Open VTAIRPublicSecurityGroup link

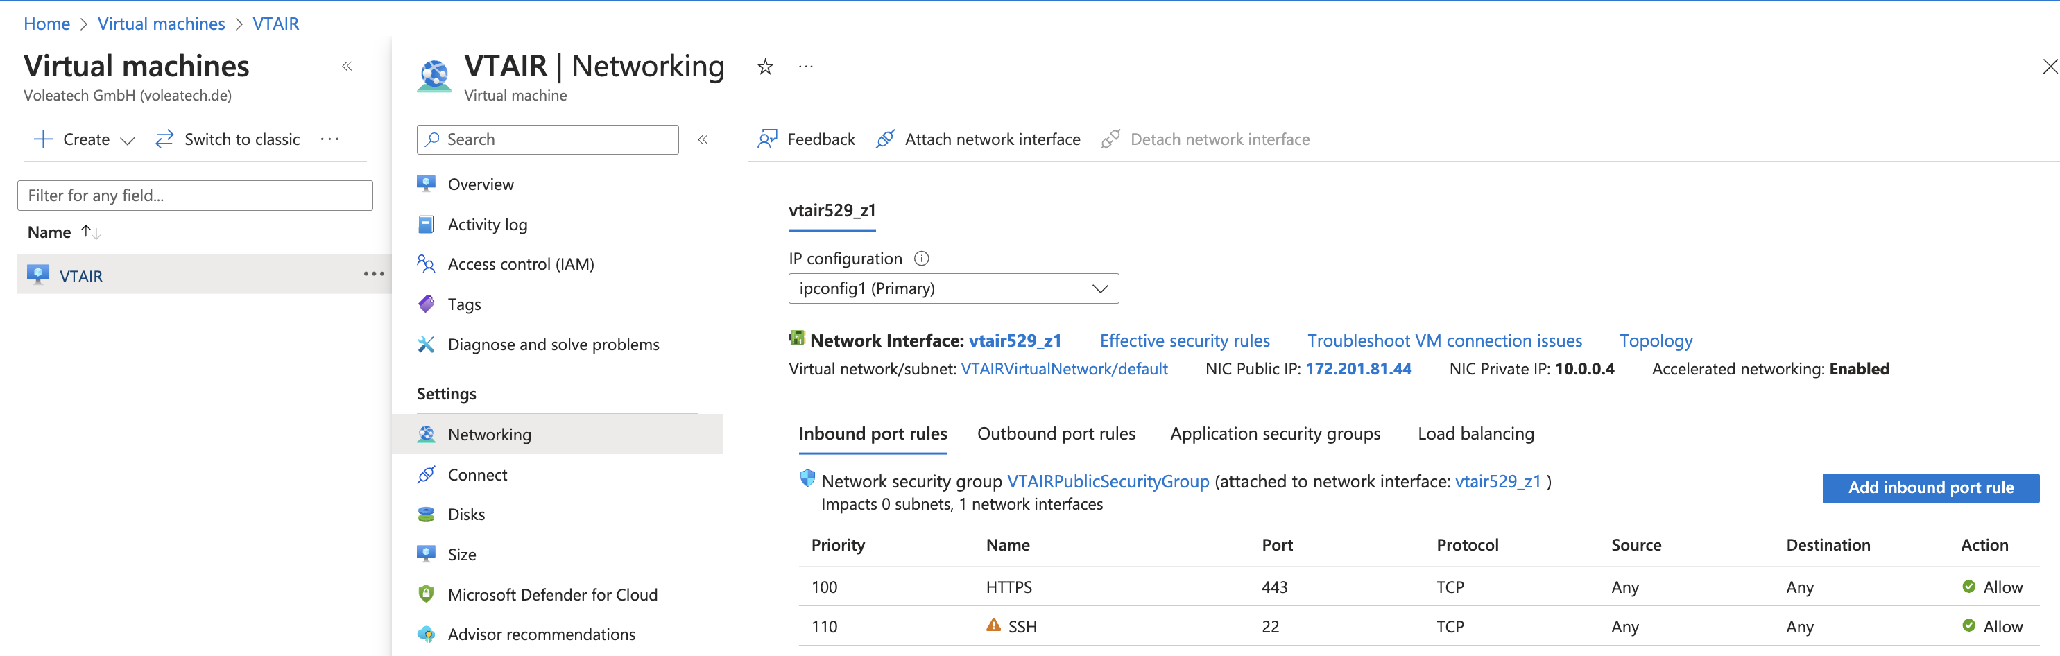1108,482
